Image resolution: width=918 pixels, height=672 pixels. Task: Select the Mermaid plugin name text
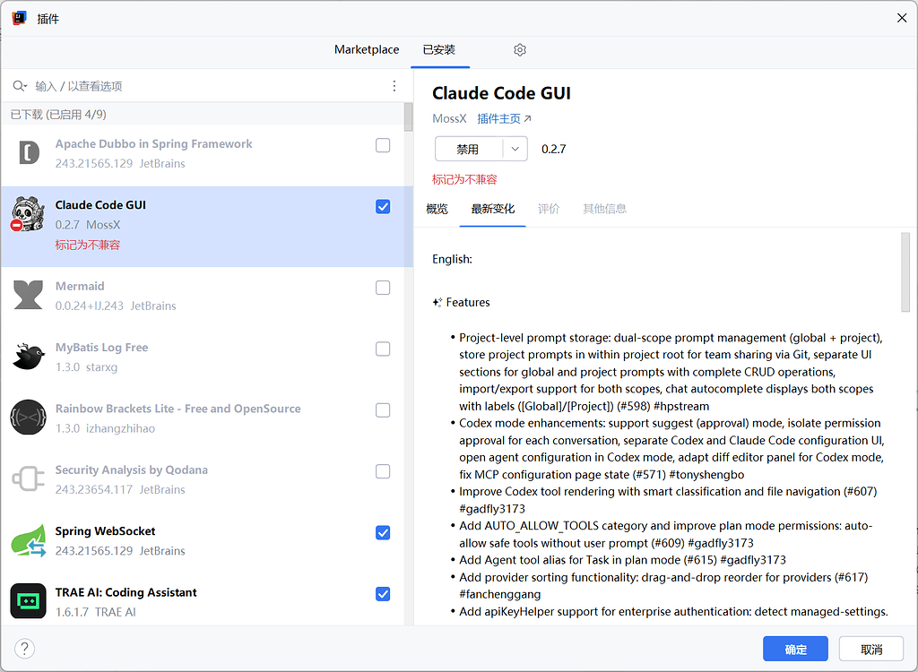(x=80, y=286)
